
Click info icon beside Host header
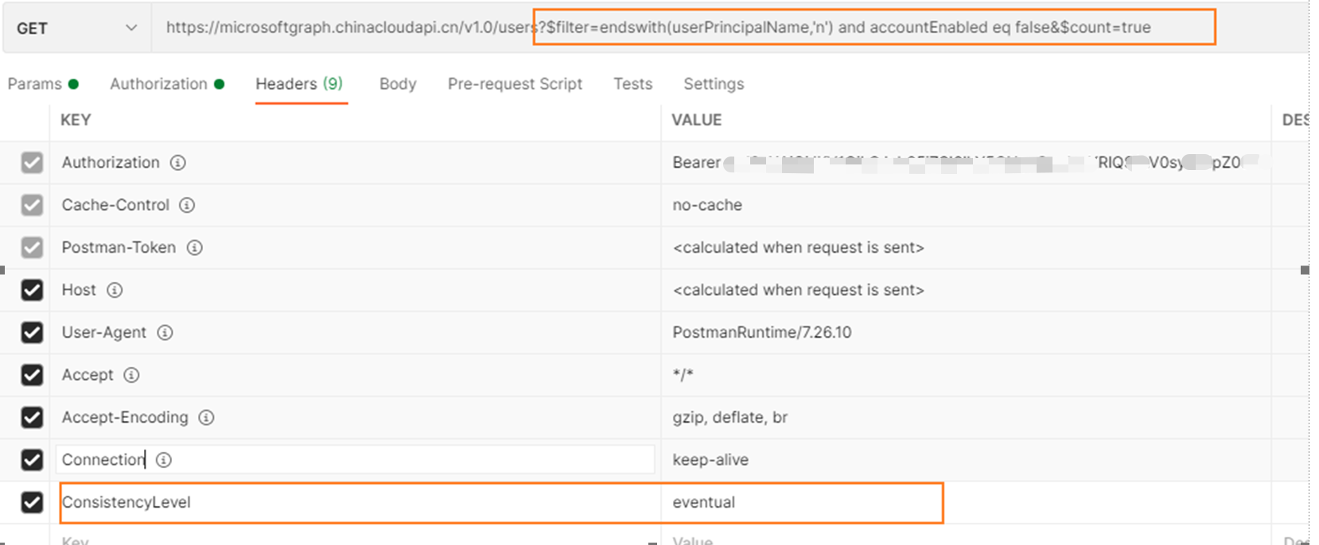115,290
